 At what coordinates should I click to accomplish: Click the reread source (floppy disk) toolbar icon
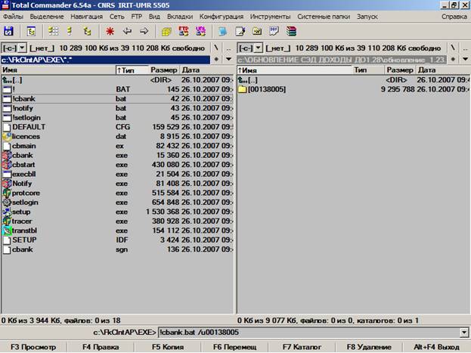[8, 31]
